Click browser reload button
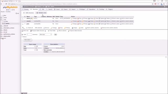This screenshot has height=94, width=168. [6, 4]
